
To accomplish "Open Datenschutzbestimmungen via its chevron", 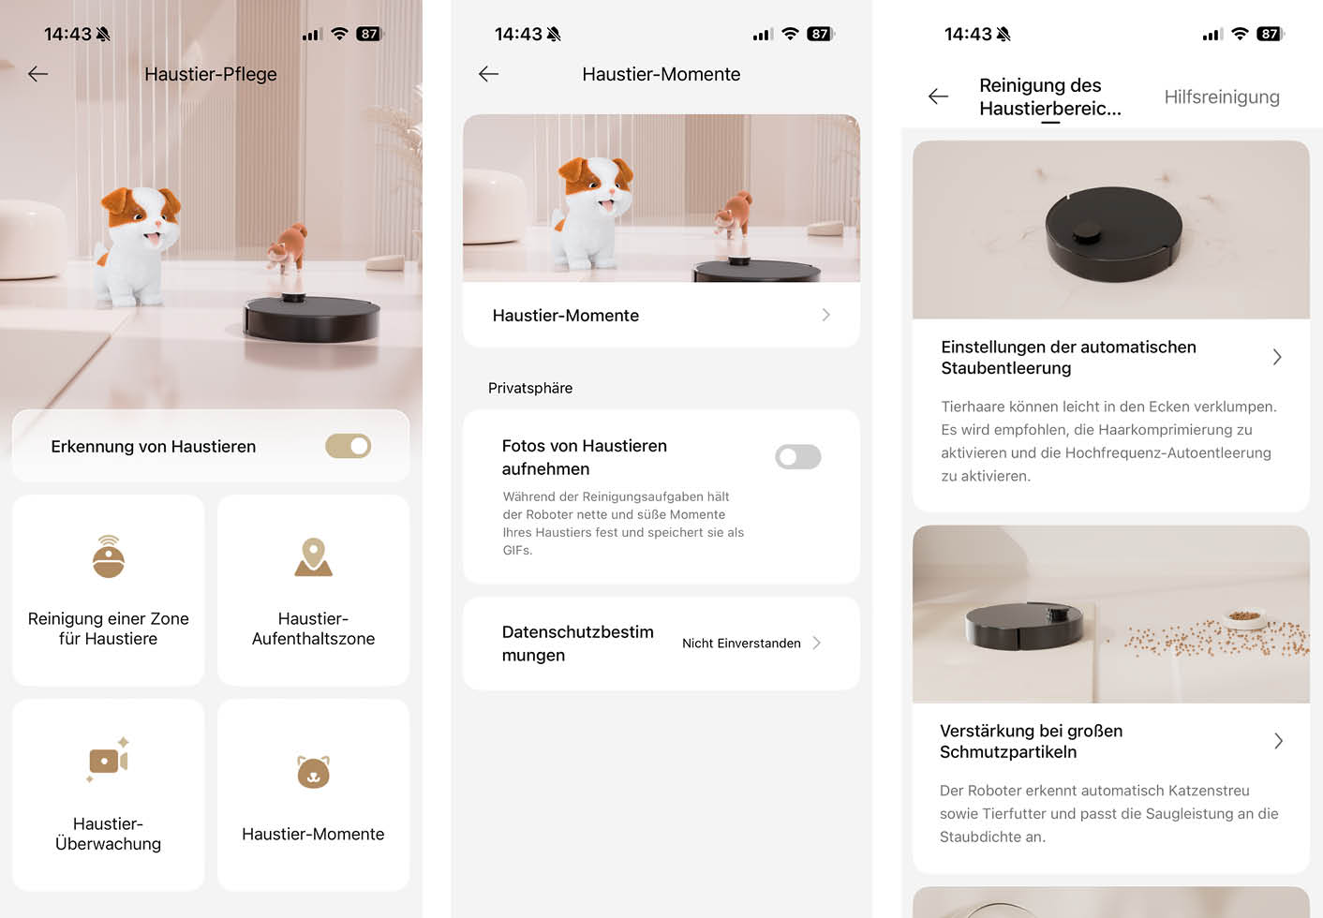I will [x=817, y=643].
